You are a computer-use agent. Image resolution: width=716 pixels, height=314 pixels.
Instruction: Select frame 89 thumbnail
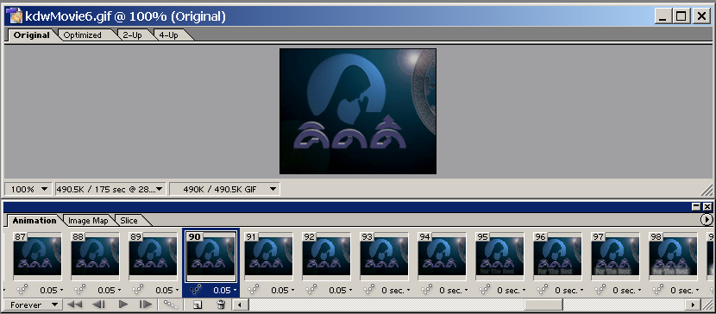point(153,256)
